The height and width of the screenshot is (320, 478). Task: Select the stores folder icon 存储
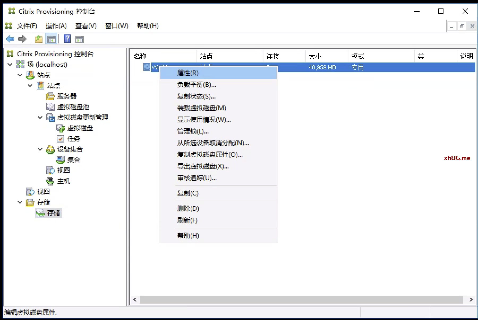[30, 202]
